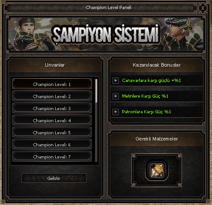Click arrow icon beside Metinlere Karşı Güç
The image size is (212, 205).
point(116,96)
